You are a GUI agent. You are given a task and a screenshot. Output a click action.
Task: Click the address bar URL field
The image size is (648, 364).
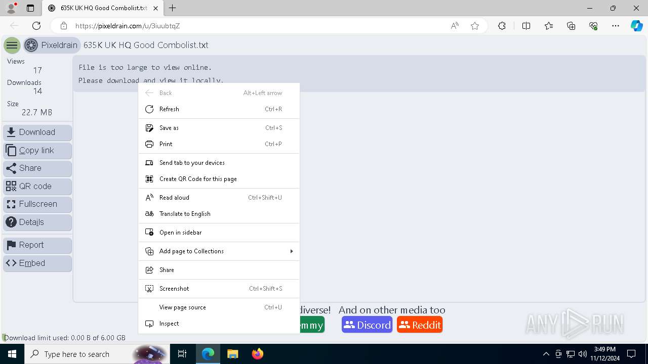(258, 26)
